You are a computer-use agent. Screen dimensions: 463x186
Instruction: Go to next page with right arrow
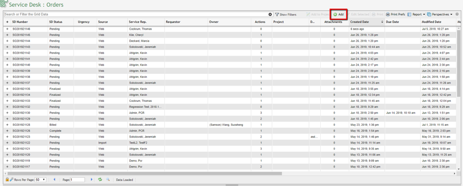click(x=92, y=180)
